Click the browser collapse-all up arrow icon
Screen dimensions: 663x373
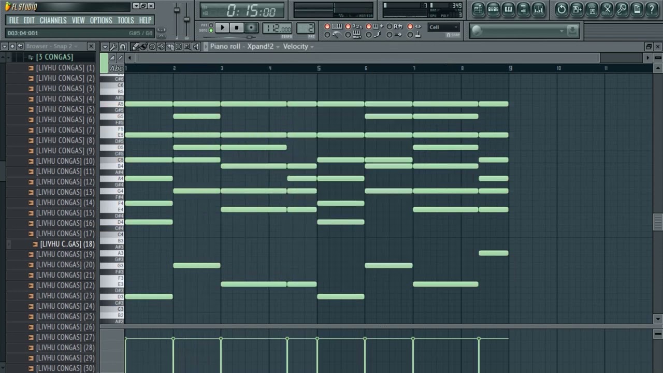[12, 46]
